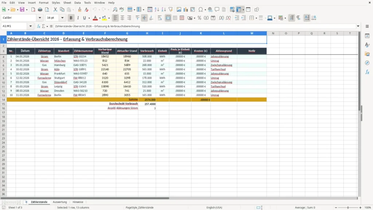Expand the font name dropdown
The height and width of the screenshot is (210, 373).
tap(40, 17)
